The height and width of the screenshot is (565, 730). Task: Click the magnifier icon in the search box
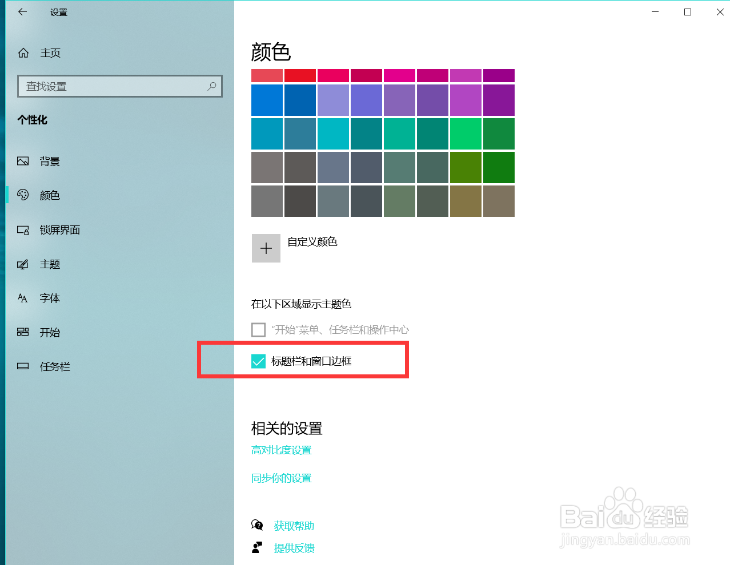click(212, 86)
